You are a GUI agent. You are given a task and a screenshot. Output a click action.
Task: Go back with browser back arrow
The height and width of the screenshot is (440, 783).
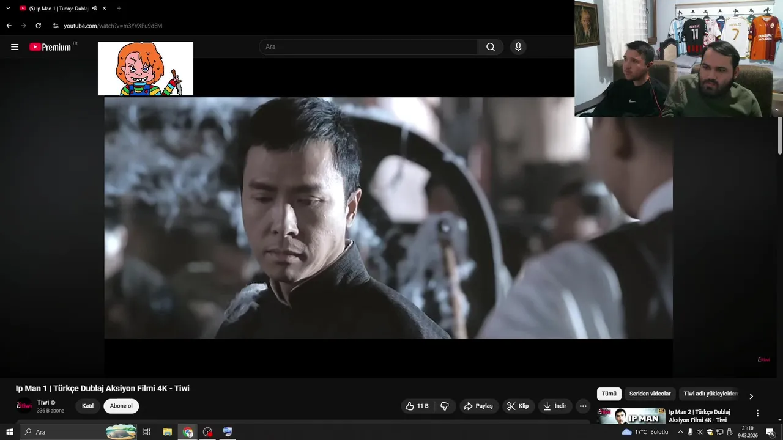coord(9,26)
